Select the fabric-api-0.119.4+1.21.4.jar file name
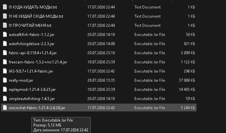The image size is (226, 133). [x=33, y=53]
